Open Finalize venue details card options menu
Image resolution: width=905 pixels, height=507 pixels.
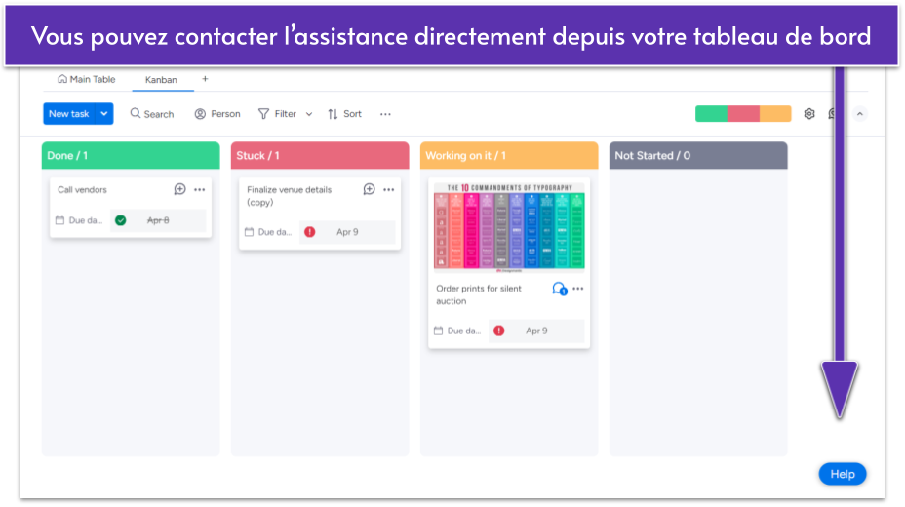(x=389, y=189)
